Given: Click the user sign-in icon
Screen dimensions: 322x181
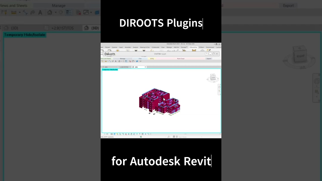Looking at the screenshot, I should [219, 44].
